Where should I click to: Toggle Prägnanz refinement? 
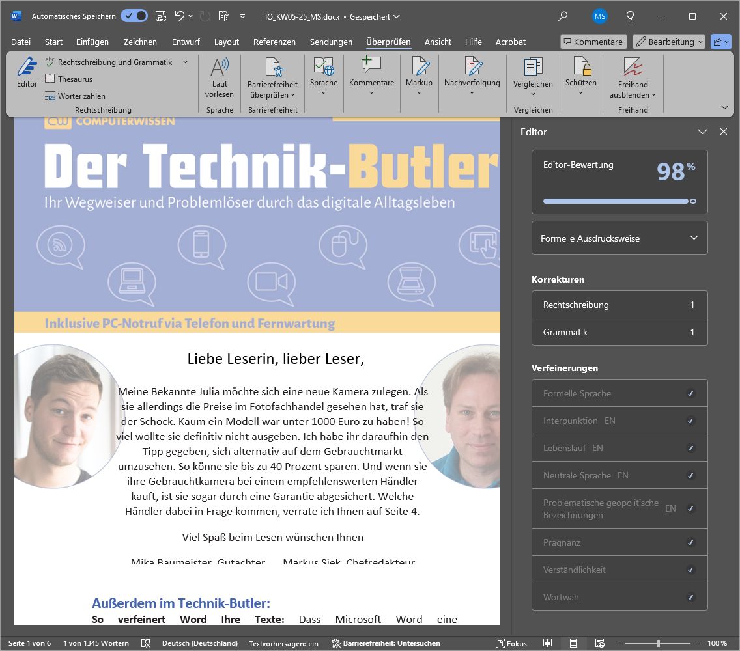point(619,542)
